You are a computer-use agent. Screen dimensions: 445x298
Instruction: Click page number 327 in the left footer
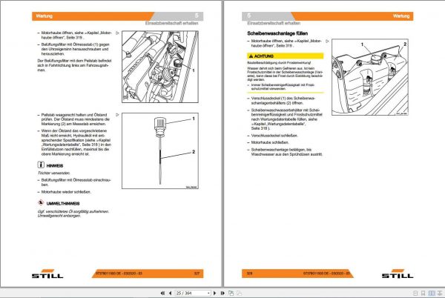pyautogui.click(x=197, y=274)
